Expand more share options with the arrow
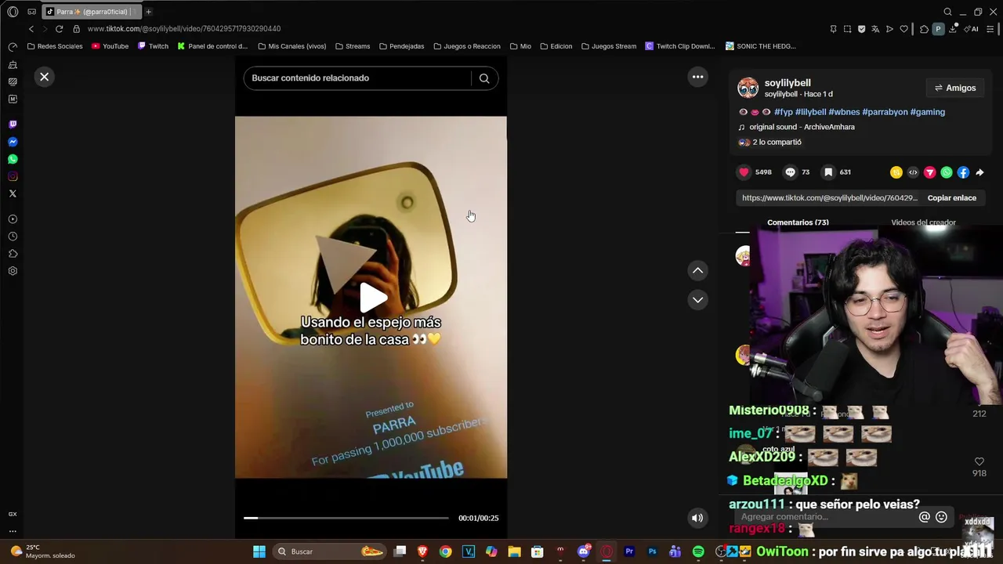 tap(979, 172)
